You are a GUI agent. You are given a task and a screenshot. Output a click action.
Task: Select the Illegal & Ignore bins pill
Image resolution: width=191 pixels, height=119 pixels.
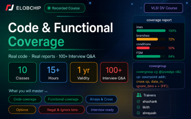[x=61, y=110]
